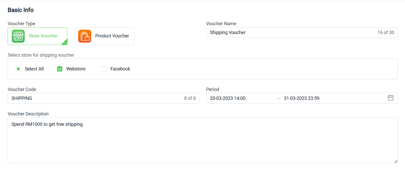
Task: Click the textarea resize handle in Voucher Description
Action: coord(396,161)
